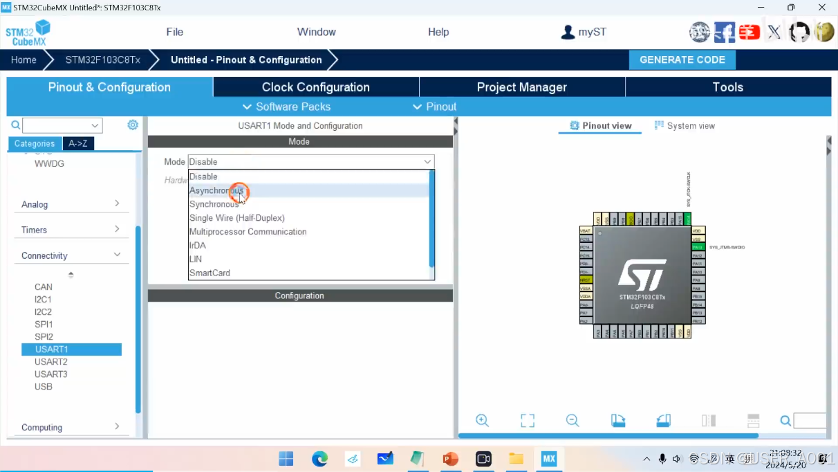The width and height of the screenshot is (838, 472).
Task: Click the vertical flip view icon
Action: click(x=708, y=420)
